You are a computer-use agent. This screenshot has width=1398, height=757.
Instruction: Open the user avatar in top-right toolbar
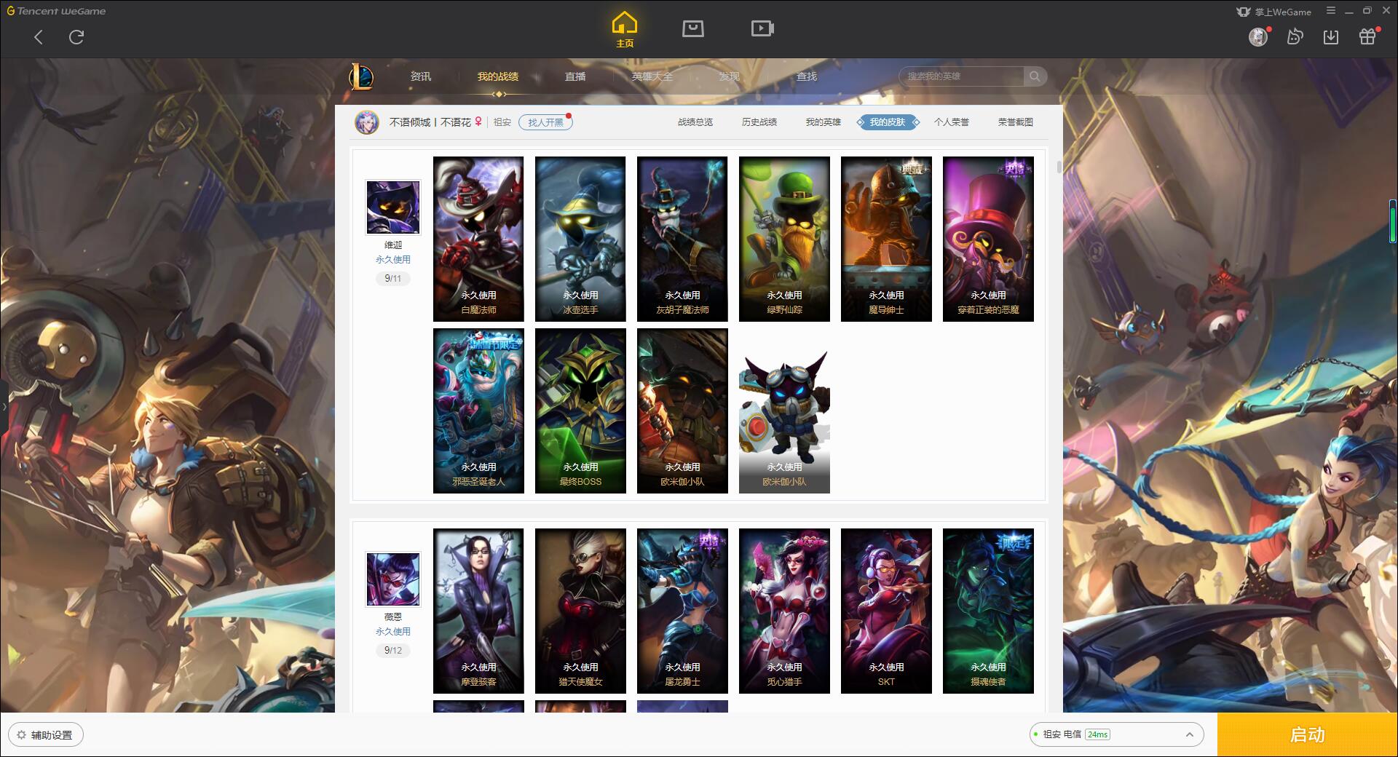(x=1257, y=36)
